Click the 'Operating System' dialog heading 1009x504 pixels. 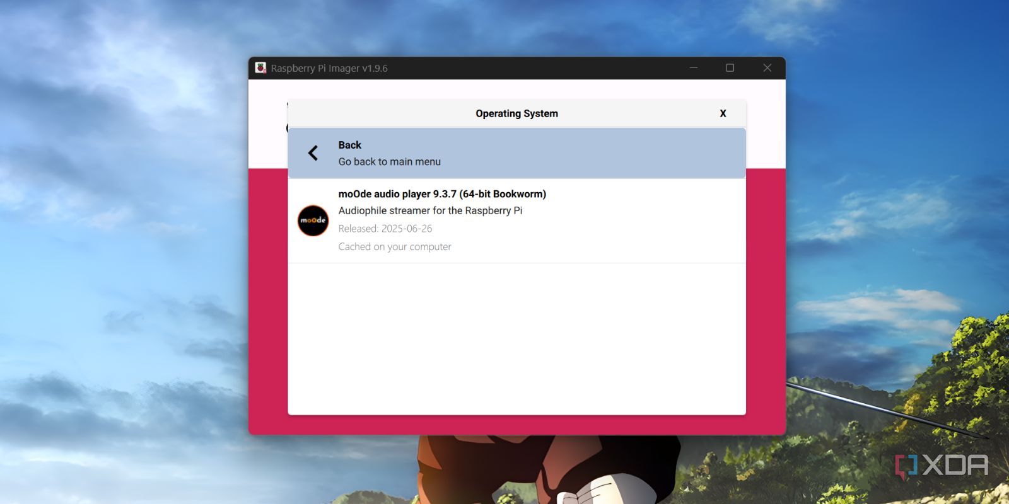click(516, 113)
